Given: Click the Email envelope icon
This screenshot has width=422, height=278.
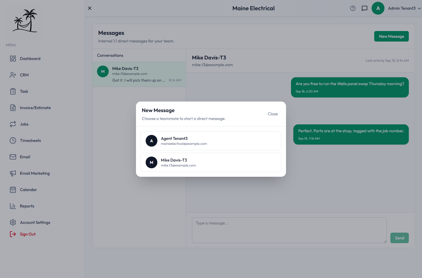Looking at the screenshot, I should 13,157.
